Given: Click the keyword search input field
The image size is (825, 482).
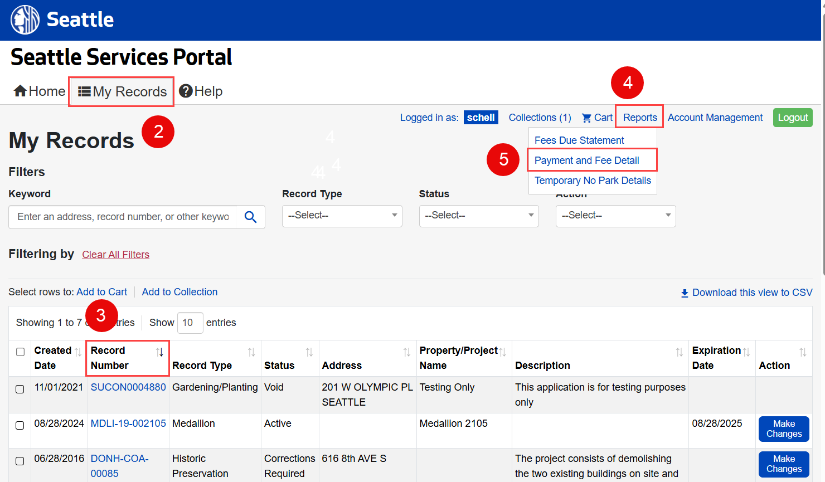Looking at the screenshot, I should [123, 217].
